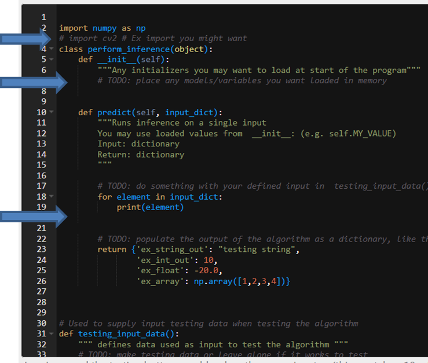Collapse the __init__ method fold arrow
This screenshot has height=363, width=428.
pos(52,59)
